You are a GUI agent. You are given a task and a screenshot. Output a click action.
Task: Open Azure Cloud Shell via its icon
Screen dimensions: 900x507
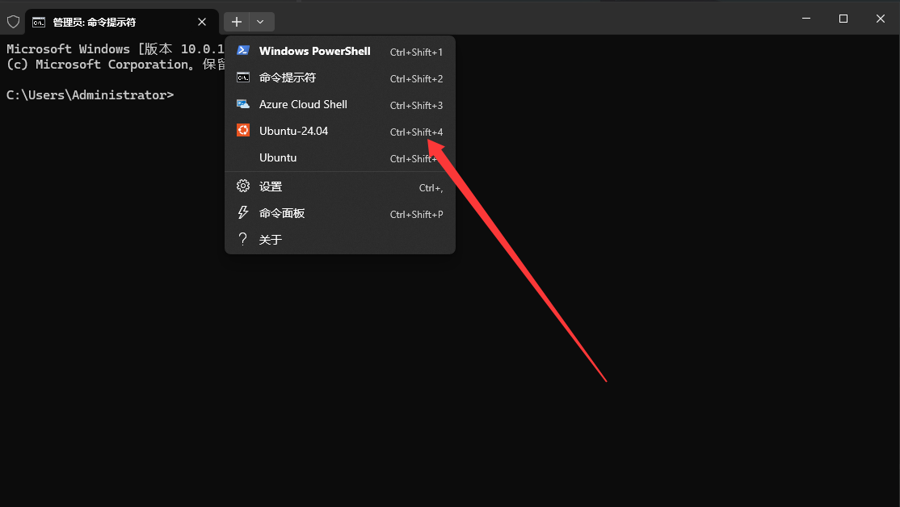[243, 104]
